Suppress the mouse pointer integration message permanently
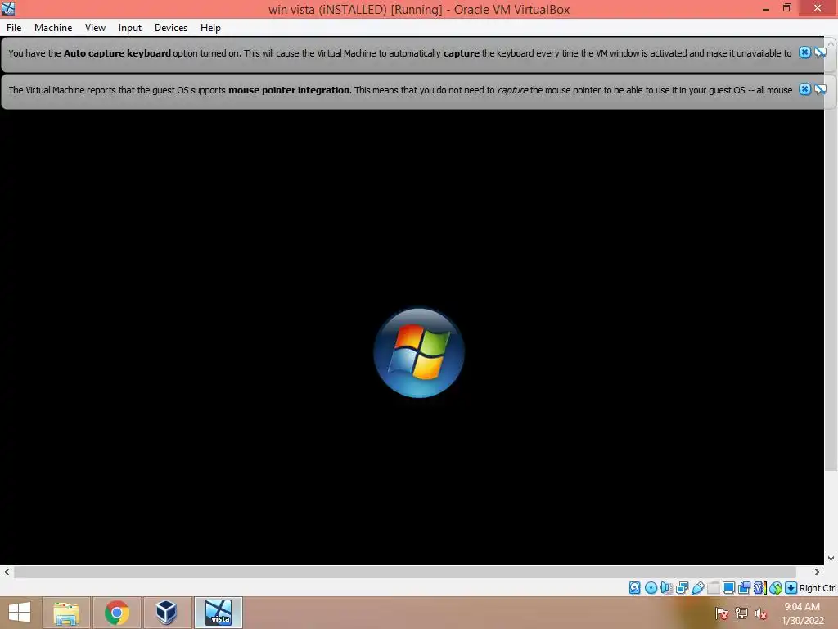 coord(820,89)
